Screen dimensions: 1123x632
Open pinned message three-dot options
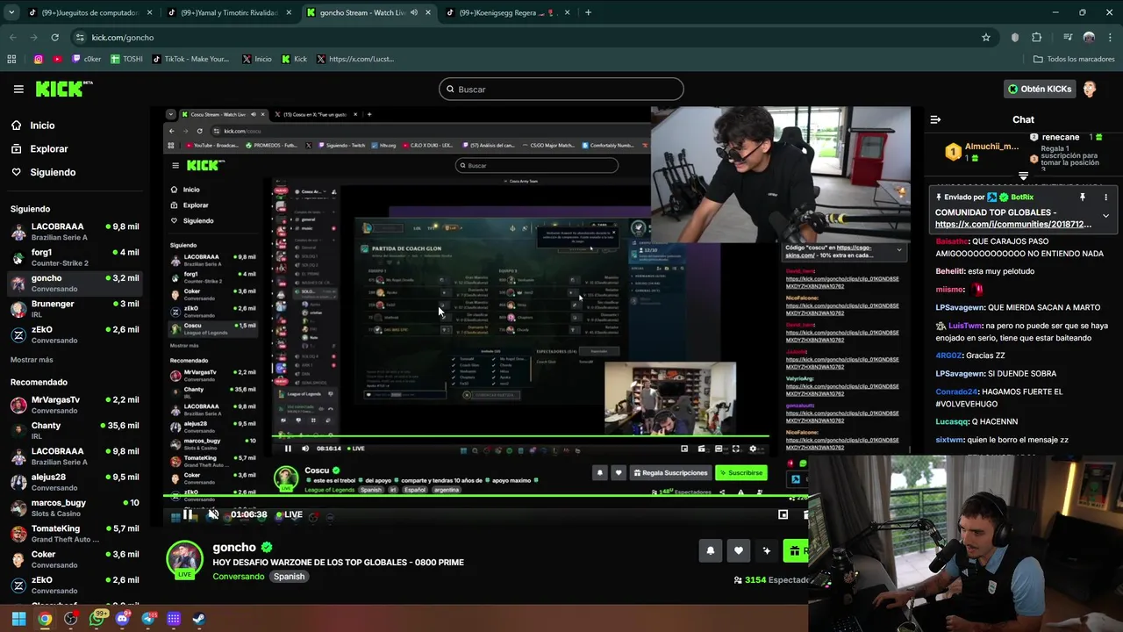[x=1105, y=197]
